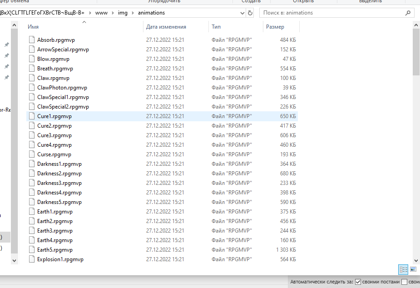420x288 pixels.
Task: Switch to large thumbnails view icon
Action: coord(413,269)
